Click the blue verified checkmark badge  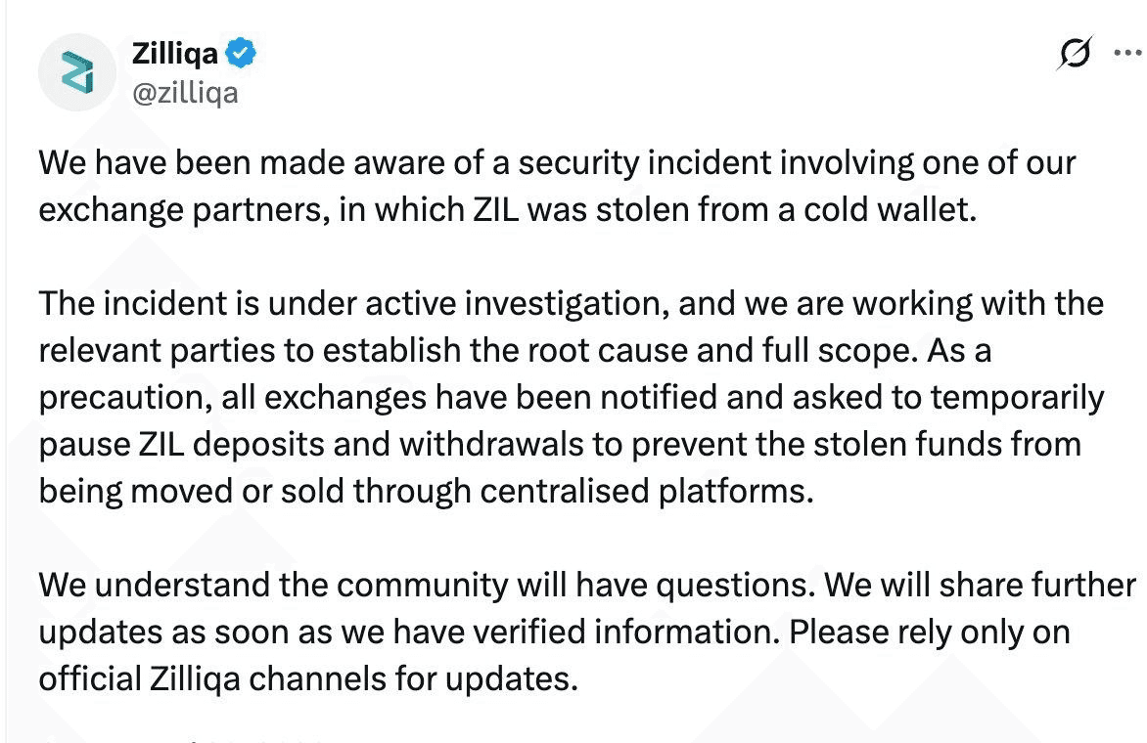pyautogui.click(x=241, y=54)
